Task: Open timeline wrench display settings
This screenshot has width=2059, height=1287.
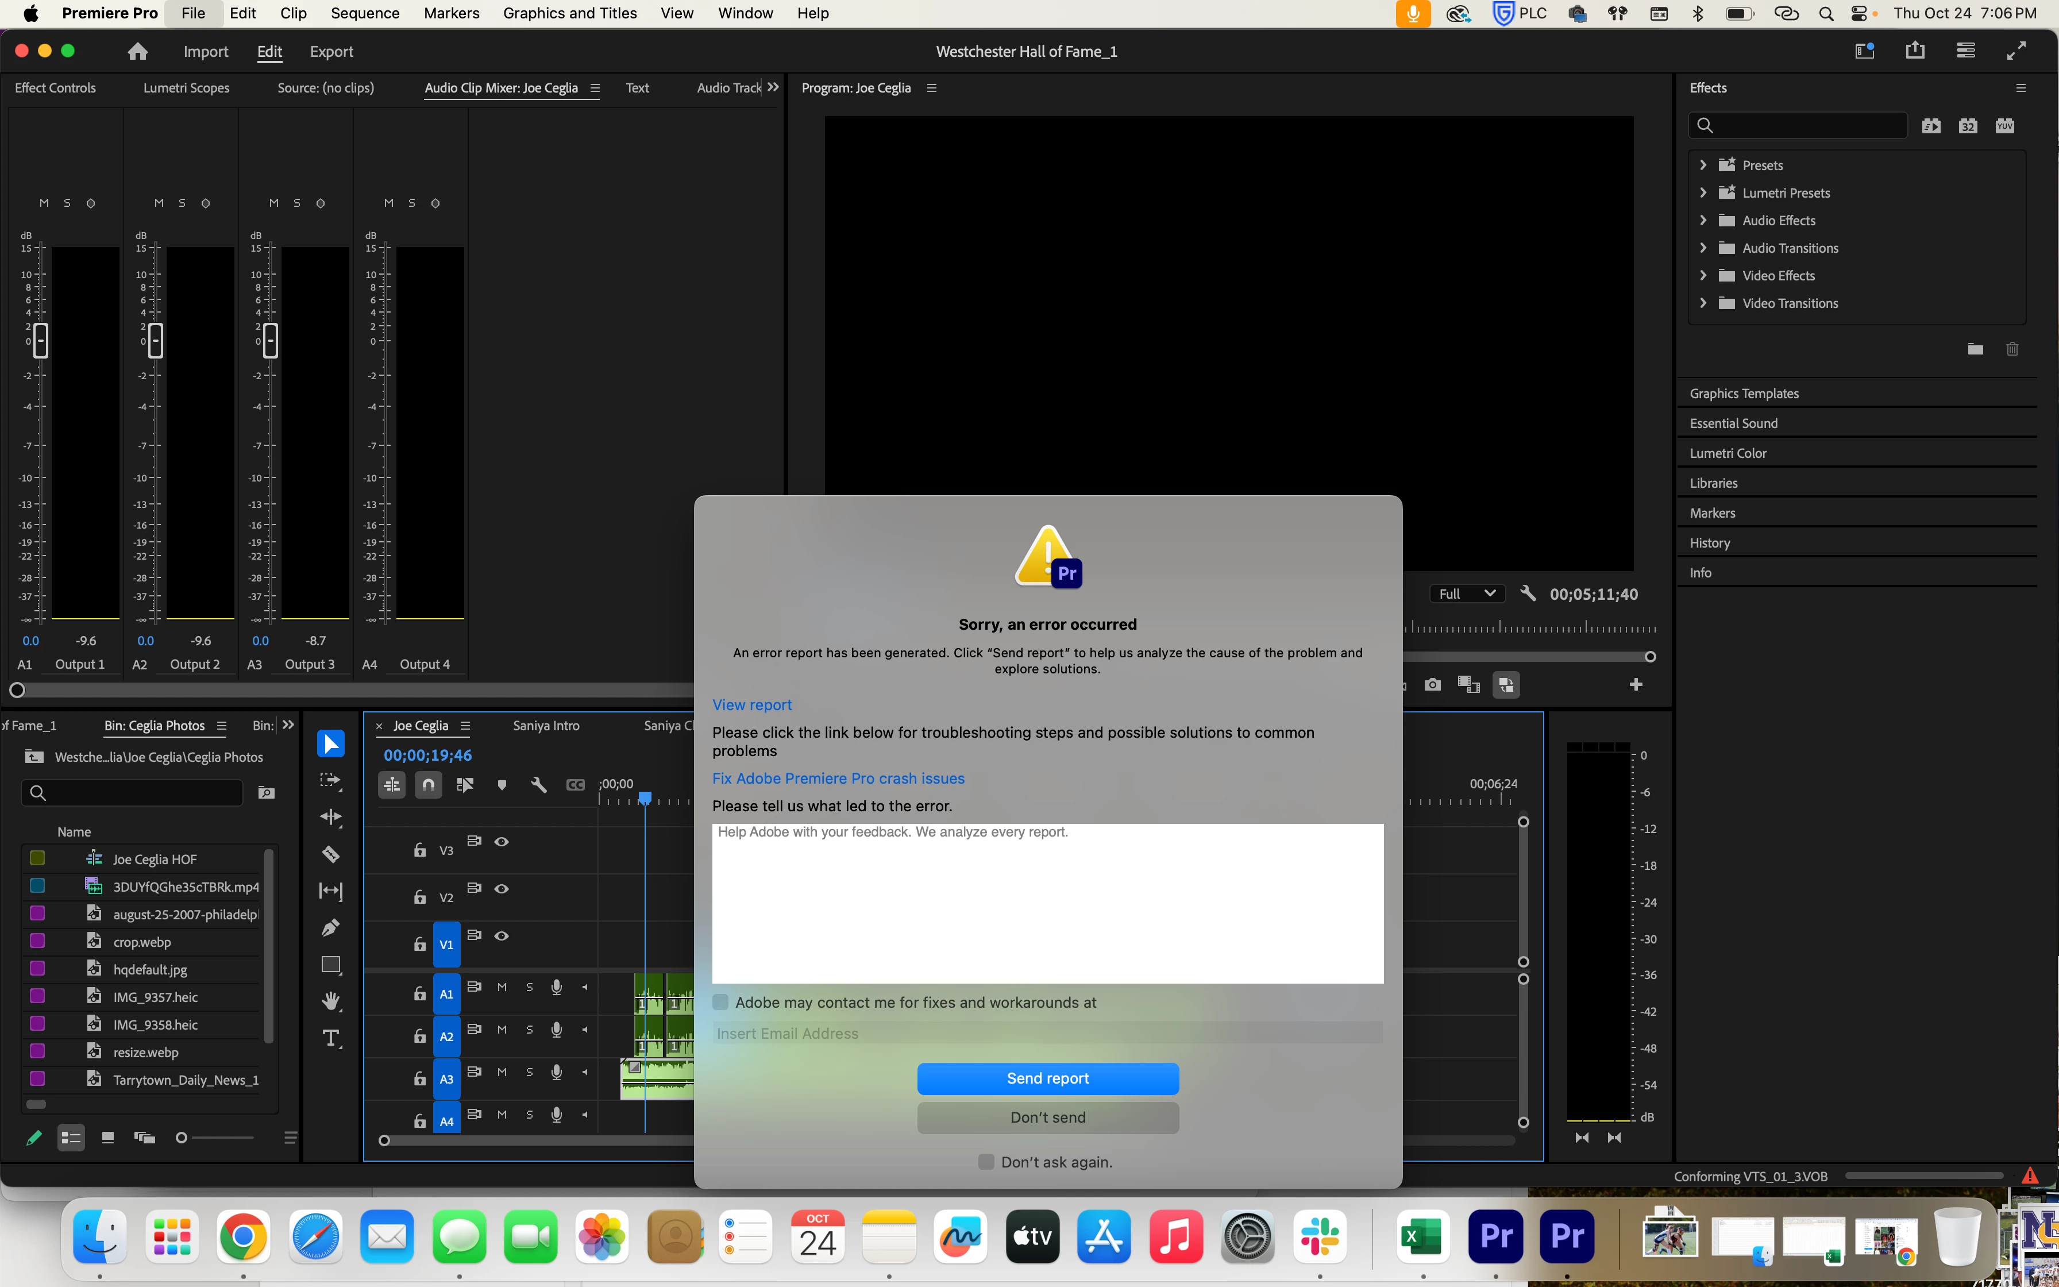Action: (x=538, y=784)
